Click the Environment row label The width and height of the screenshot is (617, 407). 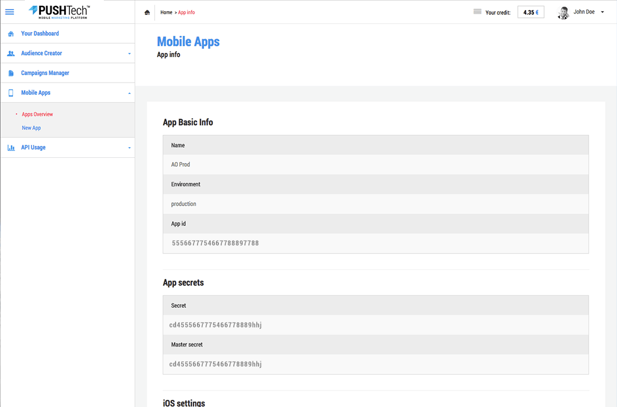click(x=185, y=184)
